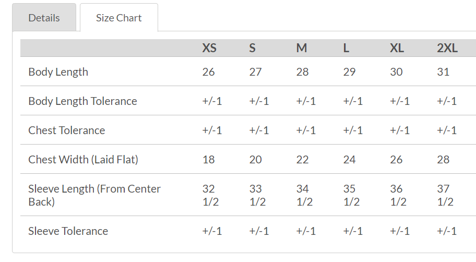Screen dimensions: 476x262
Task: Click the Body Length row label
Action: coord(58,72)
